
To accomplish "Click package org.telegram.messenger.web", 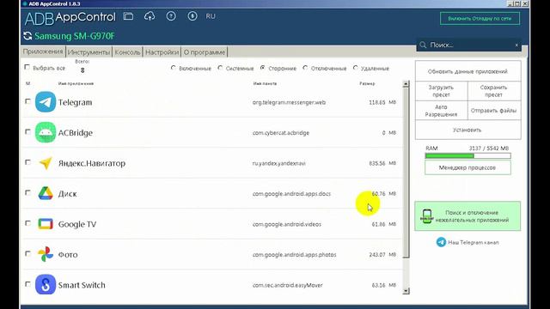I will pos(289,102).
